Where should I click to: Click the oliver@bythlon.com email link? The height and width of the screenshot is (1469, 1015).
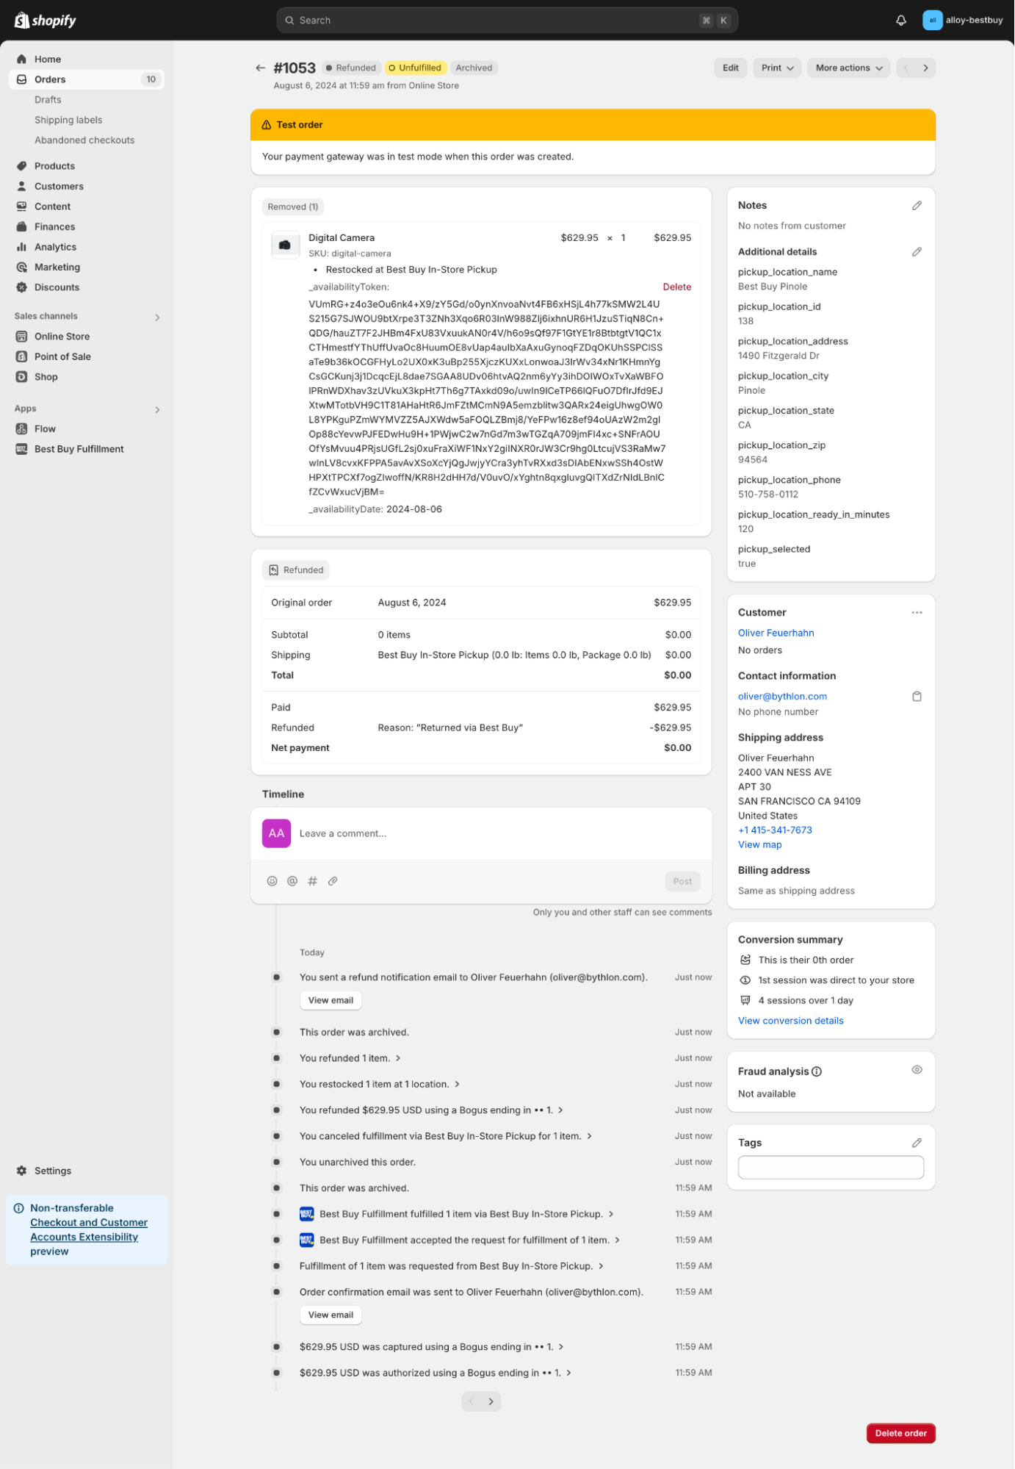[782, 696]
